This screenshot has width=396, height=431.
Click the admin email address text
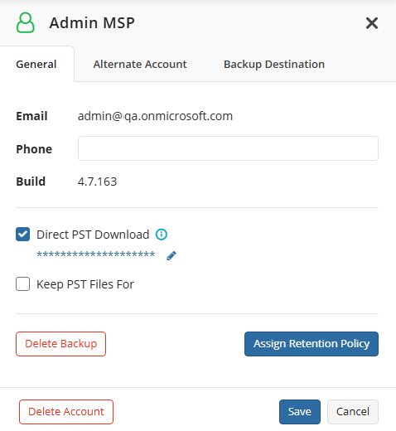point(155,116)
